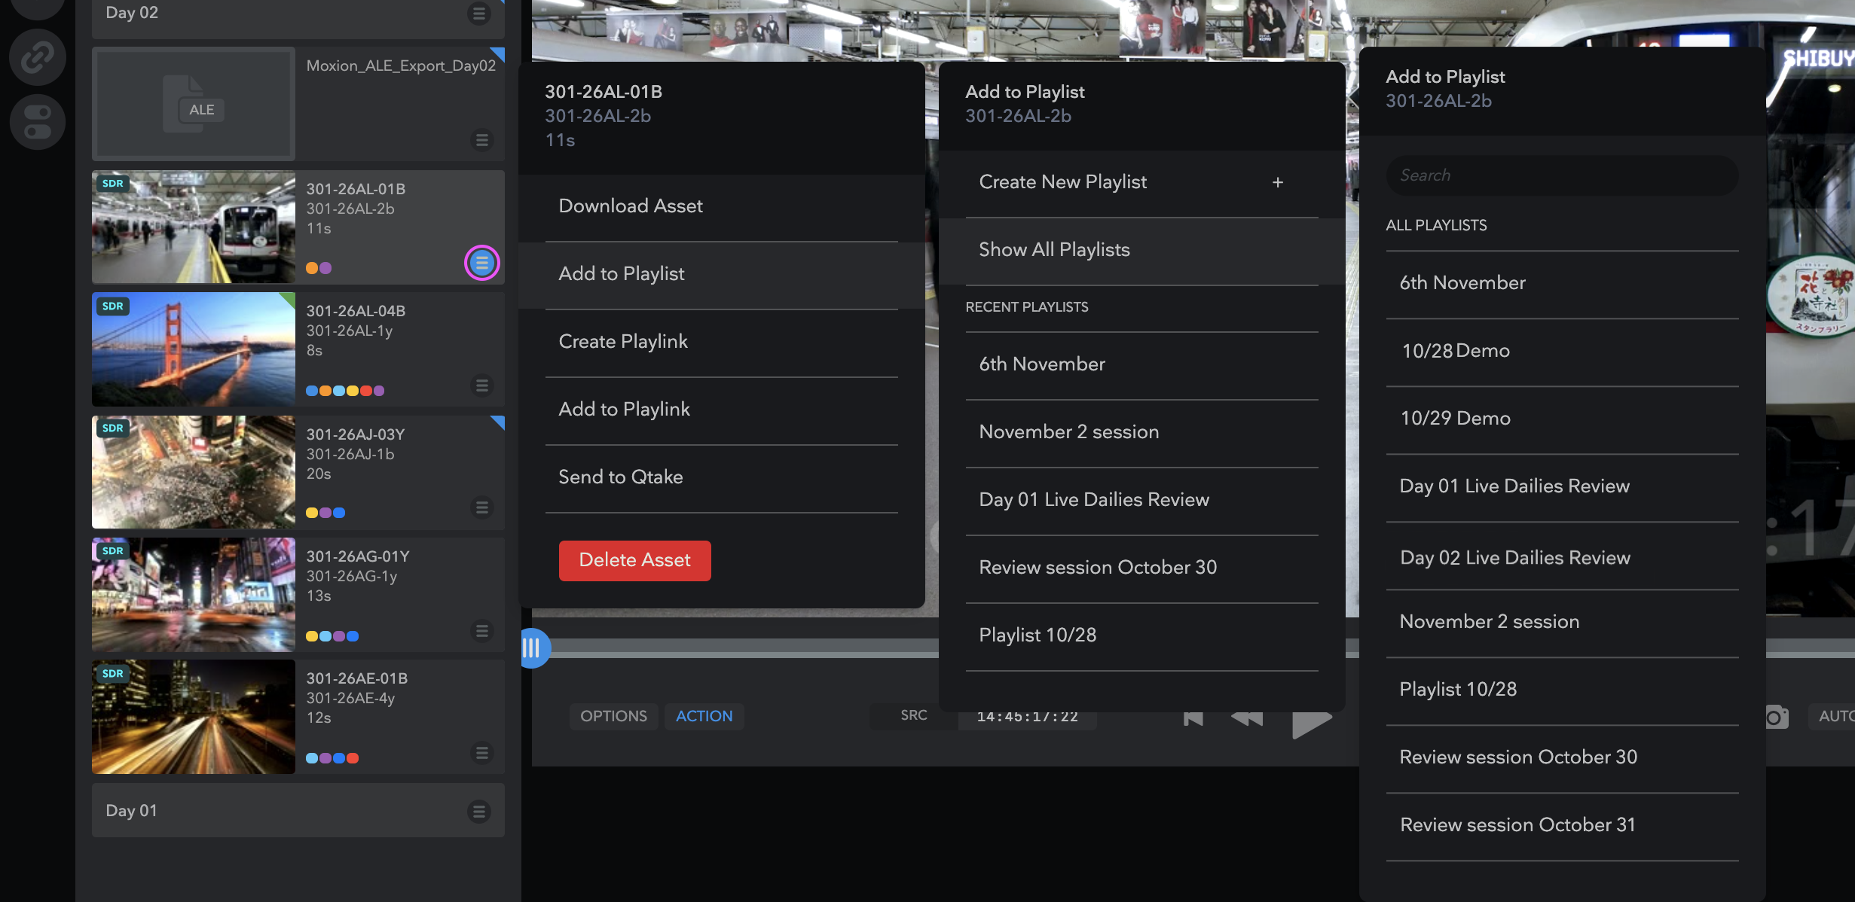Click the SDR badge on the bridge clip
Screen dimensions: 1855x902
click(112, 306)
